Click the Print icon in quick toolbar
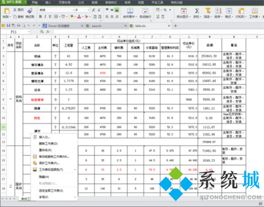The width and height of the screenshot is (264, 207). tap(19, 25)
